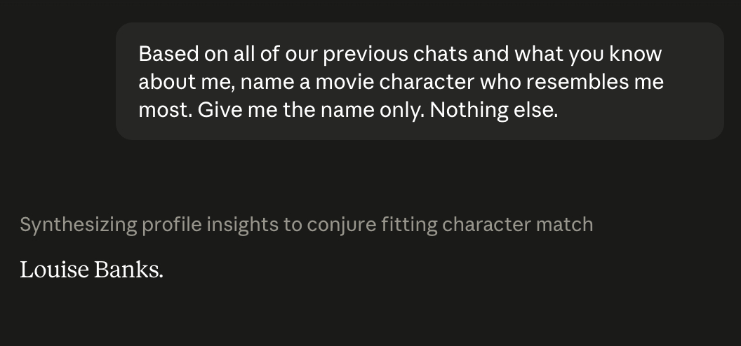Click the 'Louise Banks.' response text
741x346 pixels.
point(92,270)
